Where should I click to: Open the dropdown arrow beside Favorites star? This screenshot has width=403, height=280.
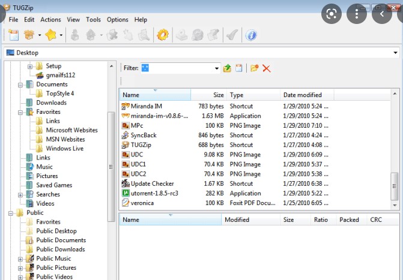click(61, 35)
